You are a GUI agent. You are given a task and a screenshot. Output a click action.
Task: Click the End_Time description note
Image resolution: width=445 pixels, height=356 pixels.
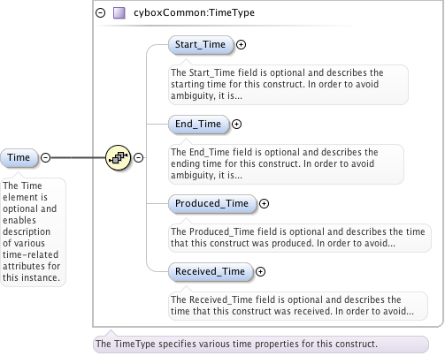click(x=286, y=164)
